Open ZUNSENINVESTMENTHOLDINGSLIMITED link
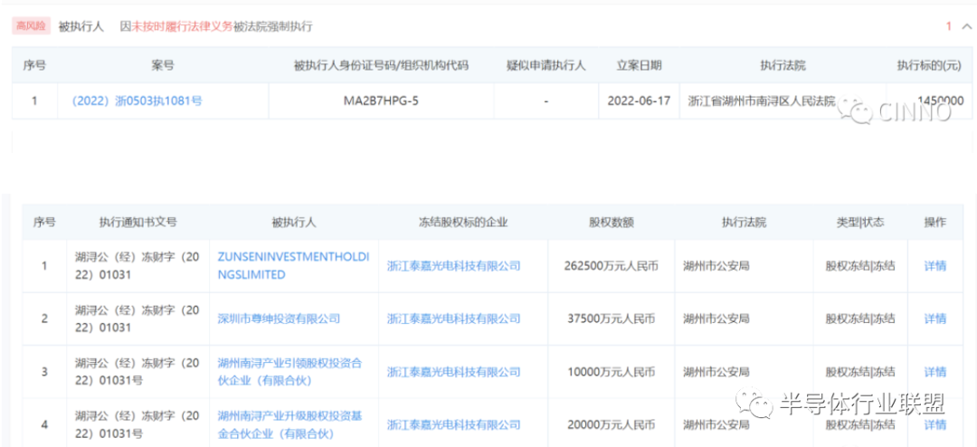This screenshot has width=977, height=447. click(x=293, y=266)
